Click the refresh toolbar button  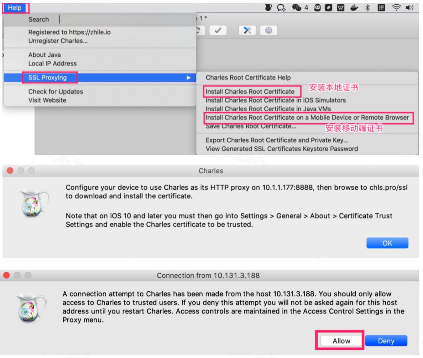200,30
